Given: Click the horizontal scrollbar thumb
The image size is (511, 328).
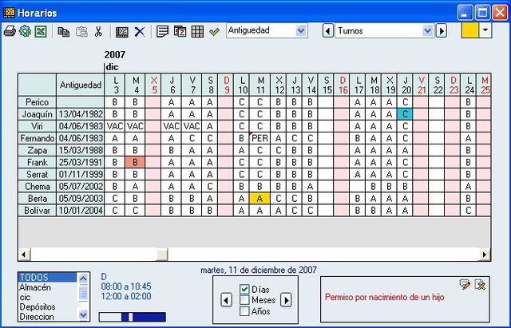Looking at the screenshot, I should [162, 255].
